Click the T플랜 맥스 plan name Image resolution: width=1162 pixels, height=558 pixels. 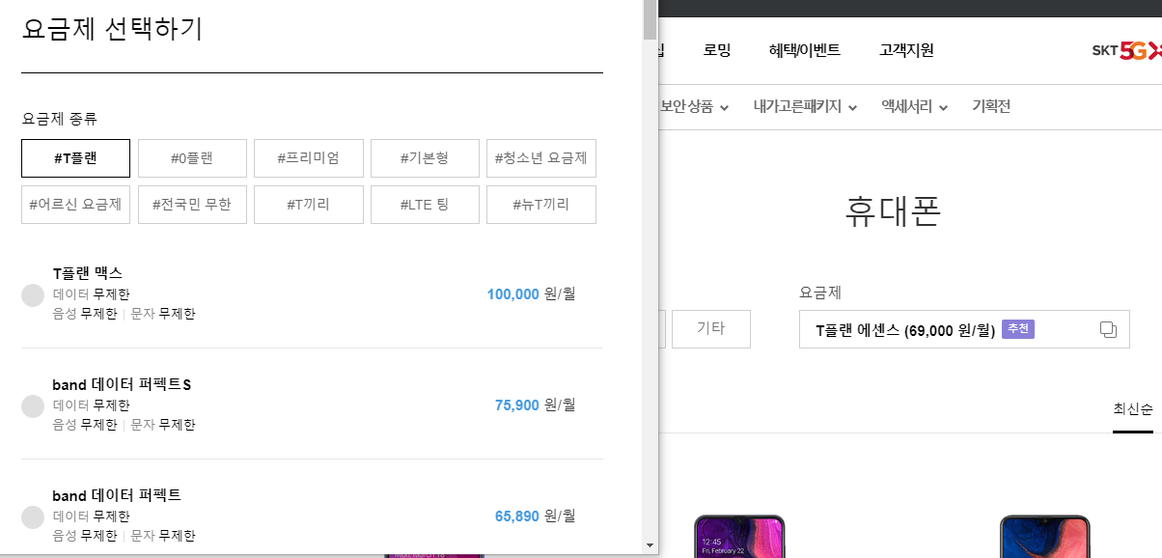click(88, 273)
